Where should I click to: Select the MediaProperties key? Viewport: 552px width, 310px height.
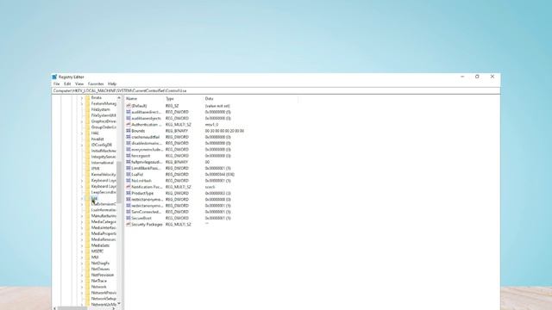point(103,233)
